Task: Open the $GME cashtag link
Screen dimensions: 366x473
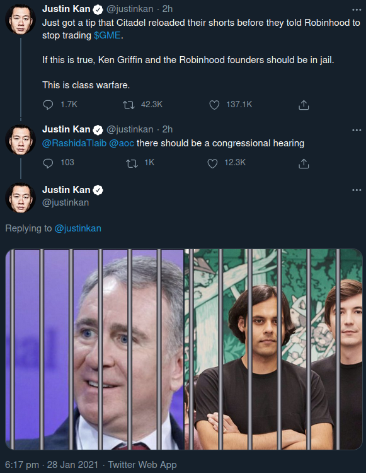Action: tap(107, 35)
